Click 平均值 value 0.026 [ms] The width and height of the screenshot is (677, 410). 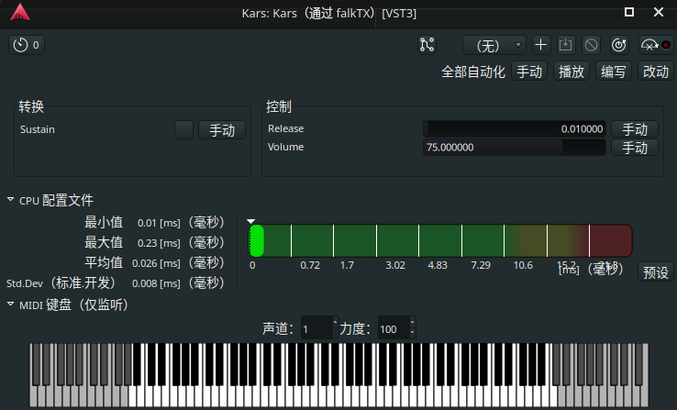156,263
